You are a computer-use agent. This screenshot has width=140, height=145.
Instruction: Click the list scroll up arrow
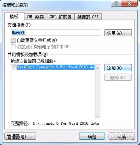[x=98, y=68]
